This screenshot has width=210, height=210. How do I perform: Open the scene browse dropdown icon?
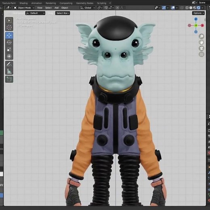coord(195,2)
